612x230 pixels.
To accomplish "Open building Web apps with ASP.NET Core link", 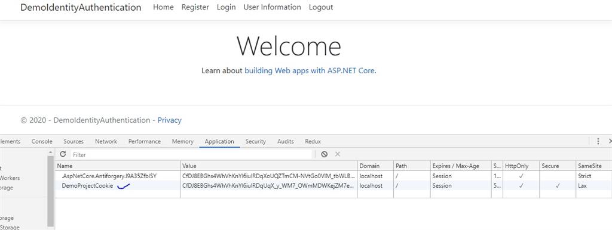I will coord(310,71).
